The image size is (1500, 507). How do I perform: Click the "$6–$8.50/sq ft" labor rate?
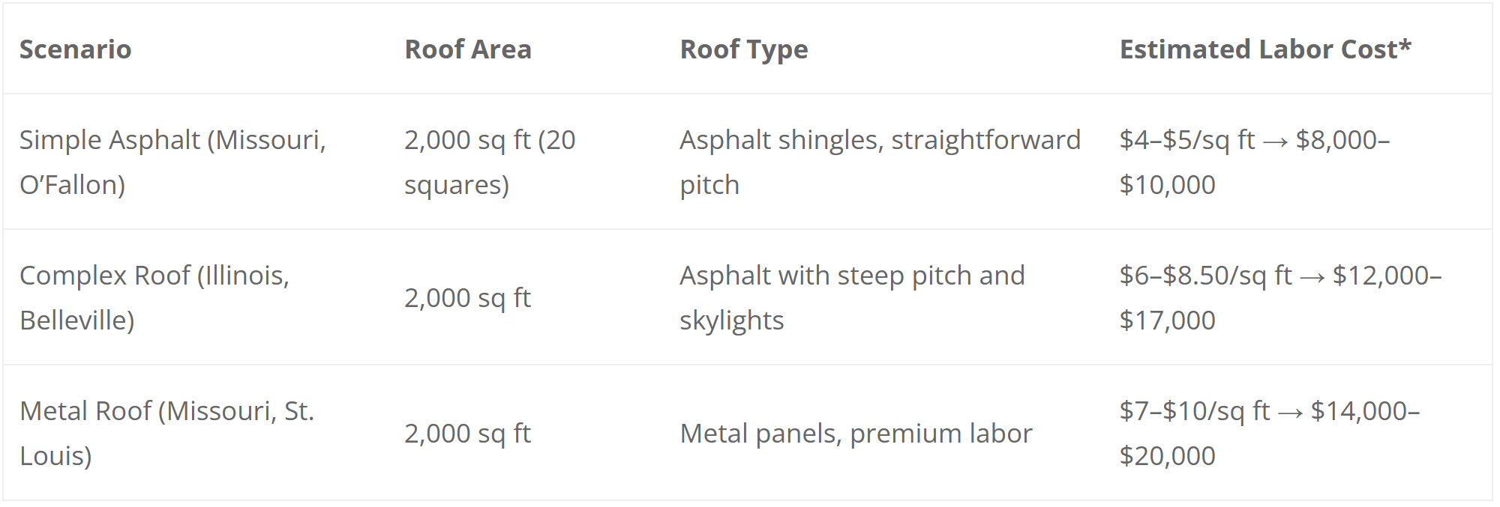(1205, 276)
